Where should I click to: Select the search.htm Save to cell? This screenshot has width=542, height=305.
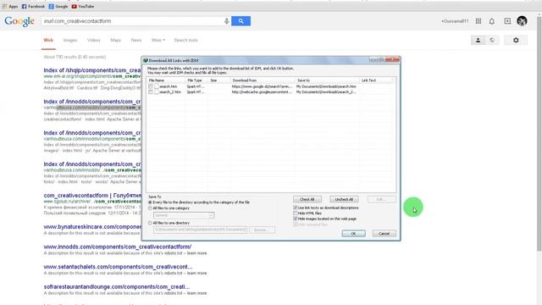click(326, 86)
